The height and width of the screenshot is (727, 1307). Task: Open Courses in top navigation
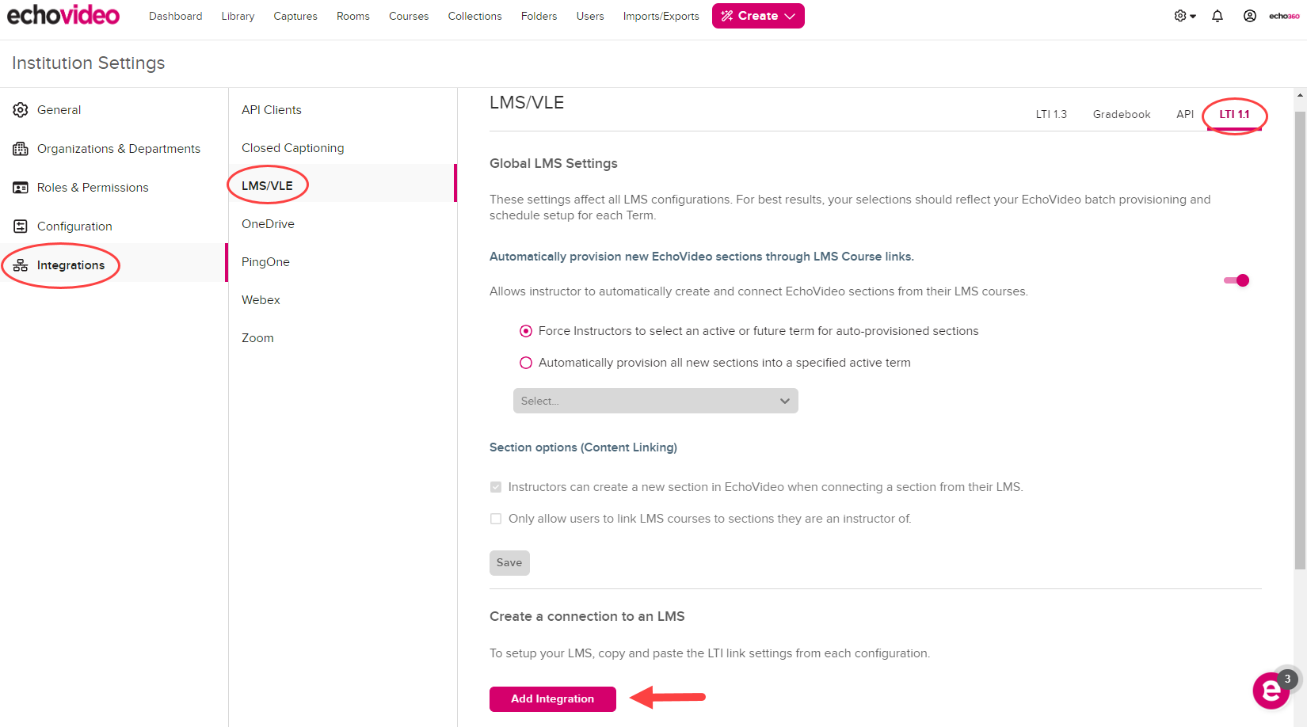point(409,16)
